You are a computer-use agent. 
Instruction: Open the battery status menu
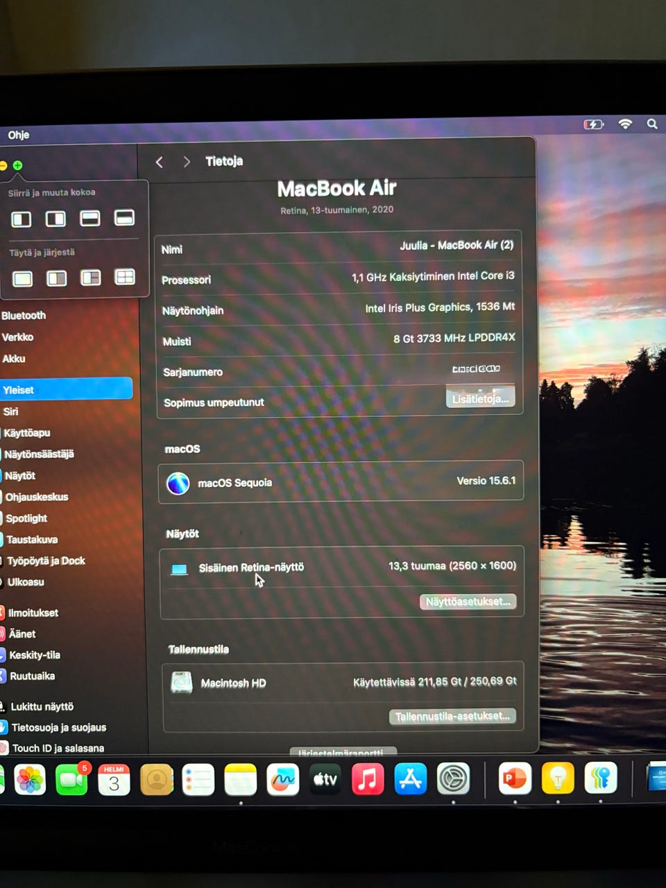593,124
